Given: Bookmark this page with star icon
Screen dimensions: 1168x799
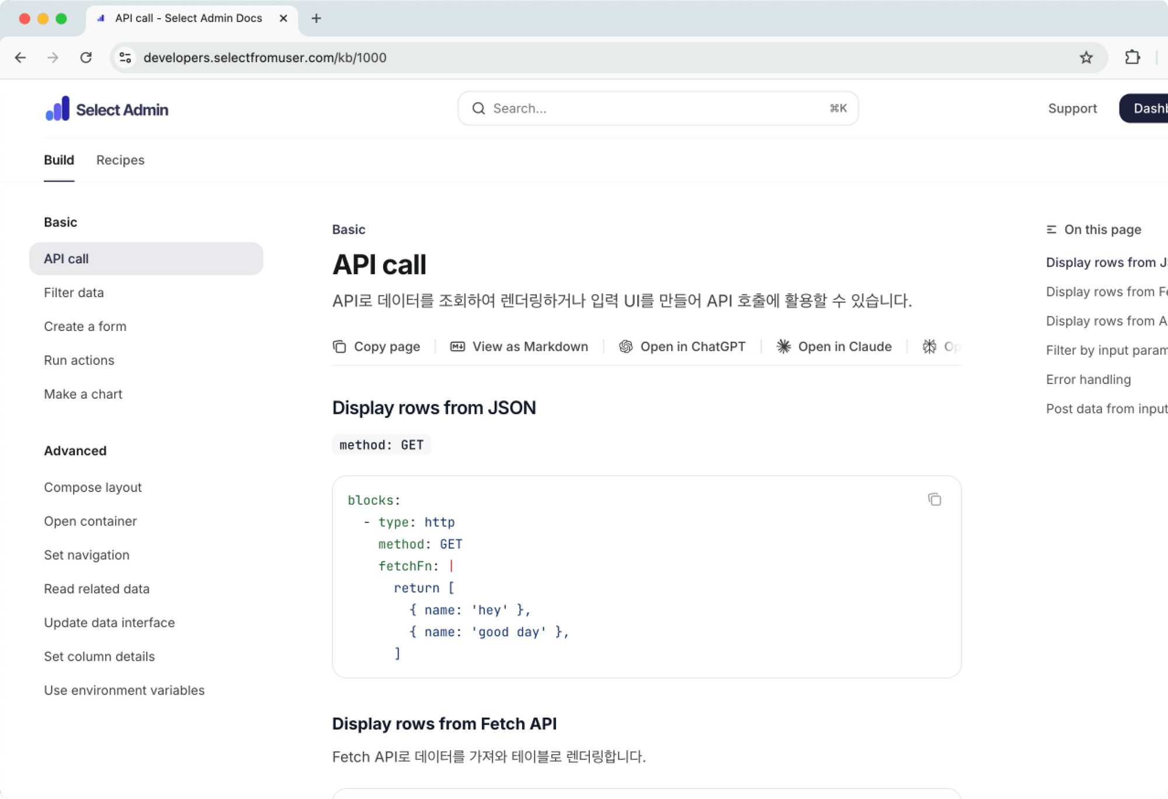Looking at the screenshot, I should [x=1086, y=58].
